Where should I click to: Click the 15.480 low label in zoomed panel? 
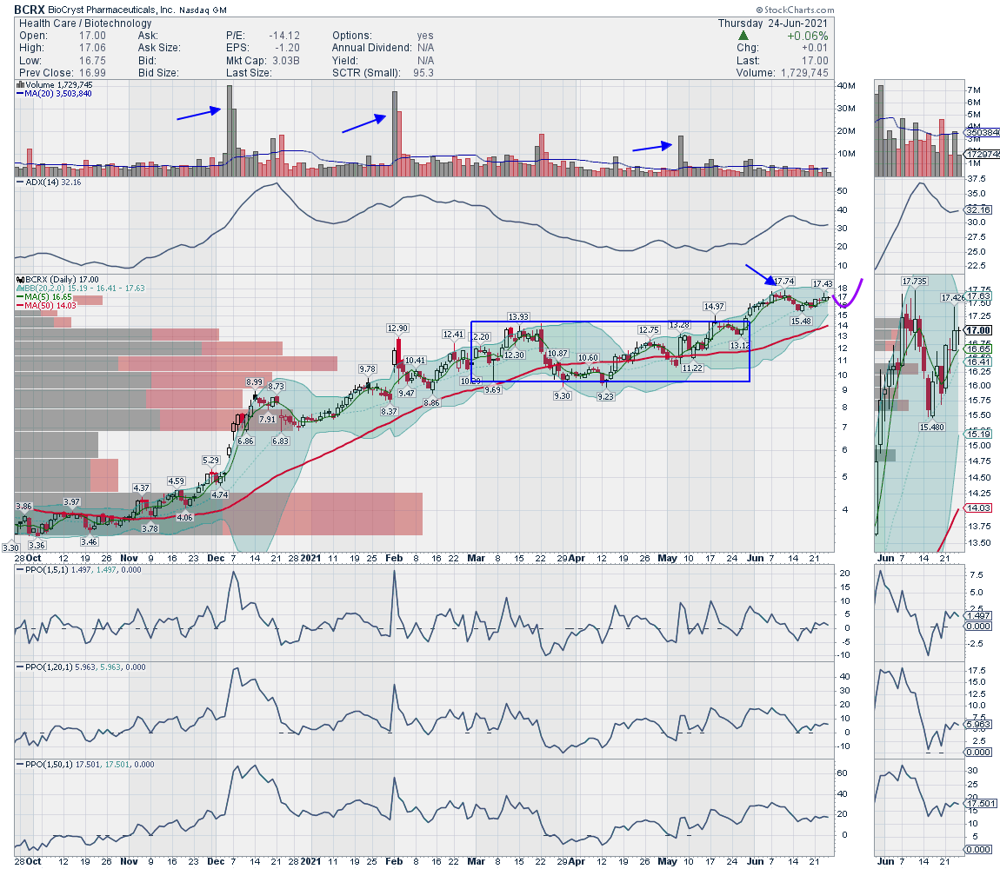pos(932,428)
